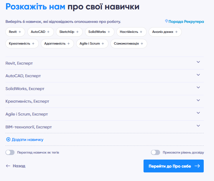The height and width of the screenshot is (181, 214).
Task: Select the SolidWorks skill chip
Action: (97, 32)
